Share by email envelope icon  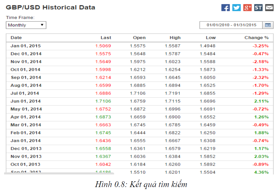tap(269, 8)
